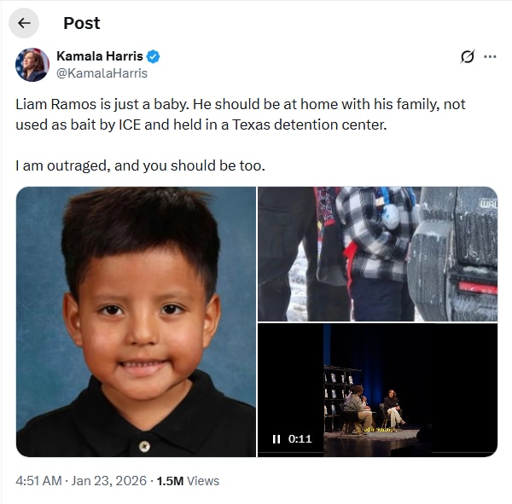
Task: Open Kamala Harris profile avatar
Action: pyautogui.click(x=32, y=64)
